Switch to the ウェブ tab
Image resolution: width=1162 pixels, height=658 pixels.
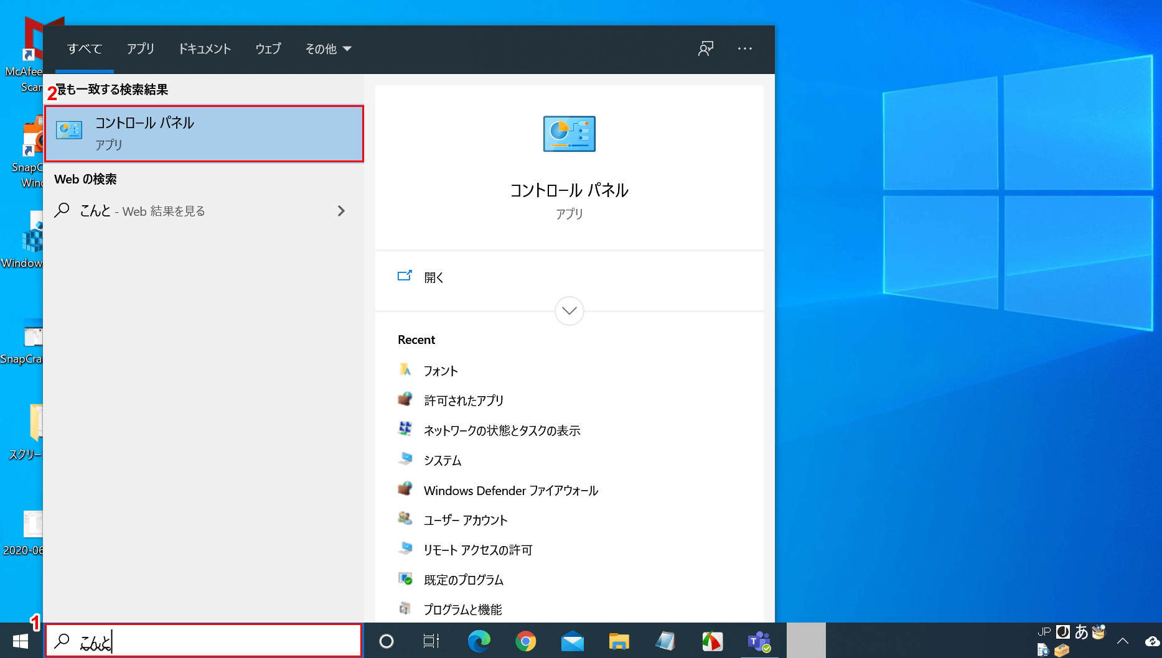point(268,49)
